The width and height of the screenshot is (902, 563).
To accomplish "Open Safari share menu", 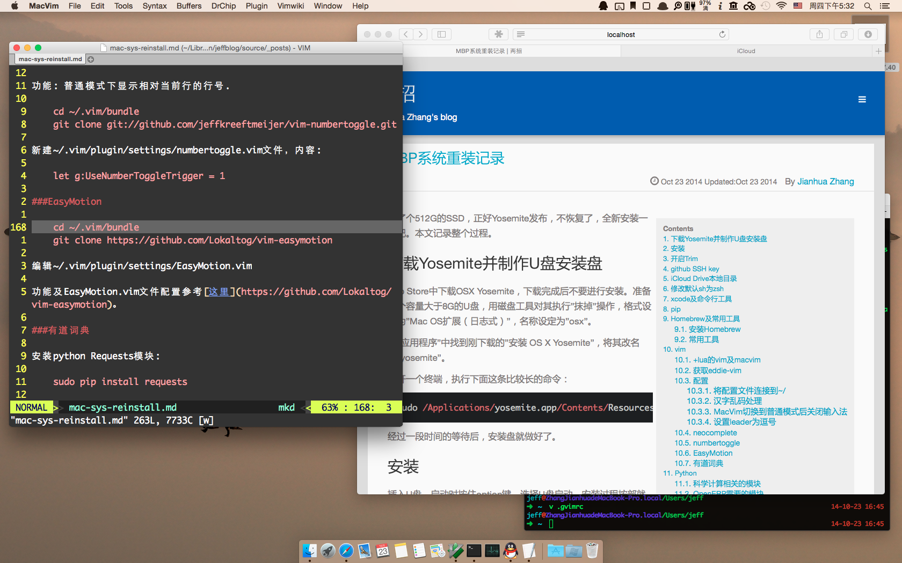I will 819,34.
